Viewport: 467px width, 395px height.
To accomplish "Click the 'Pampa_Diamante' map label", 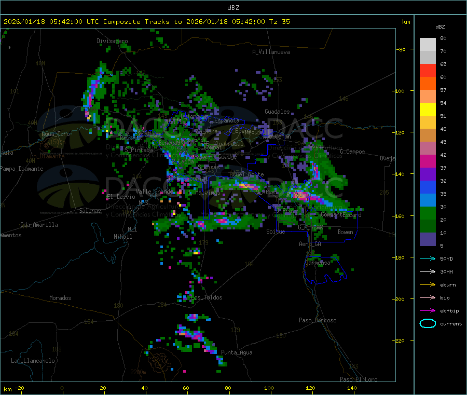I will (x=22, y=169).
